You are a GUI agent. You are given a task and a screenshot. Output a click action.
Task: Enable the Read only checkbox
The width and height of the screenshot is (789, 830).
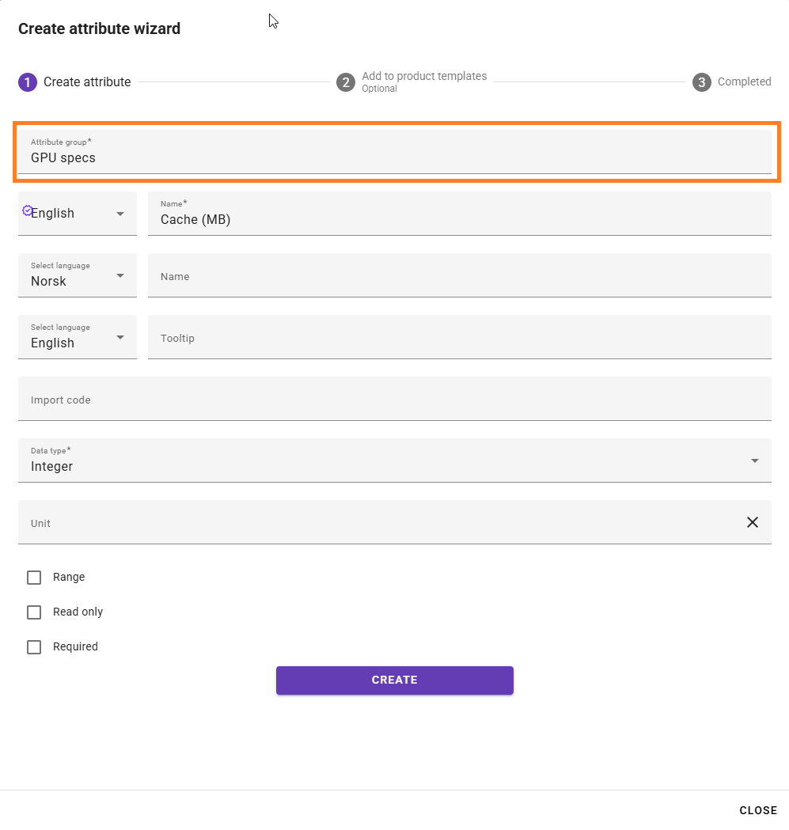coord(34,612)
